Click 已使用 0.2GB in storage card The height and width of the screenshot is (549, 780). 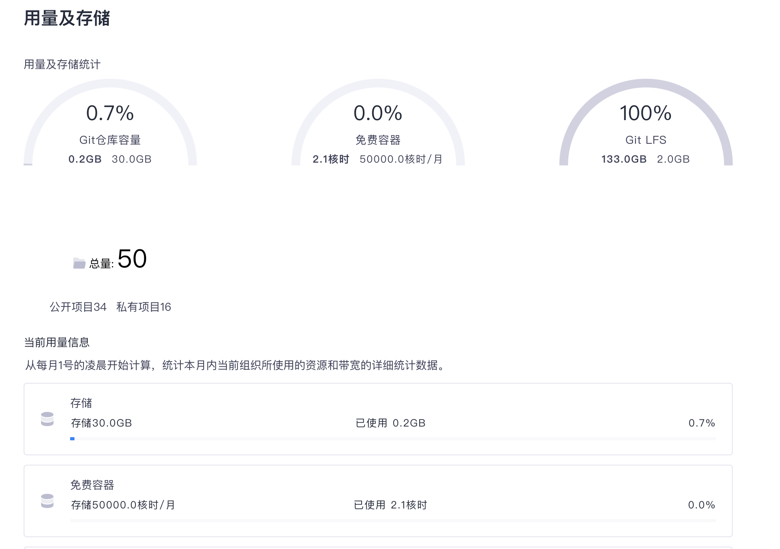point(390,423)
